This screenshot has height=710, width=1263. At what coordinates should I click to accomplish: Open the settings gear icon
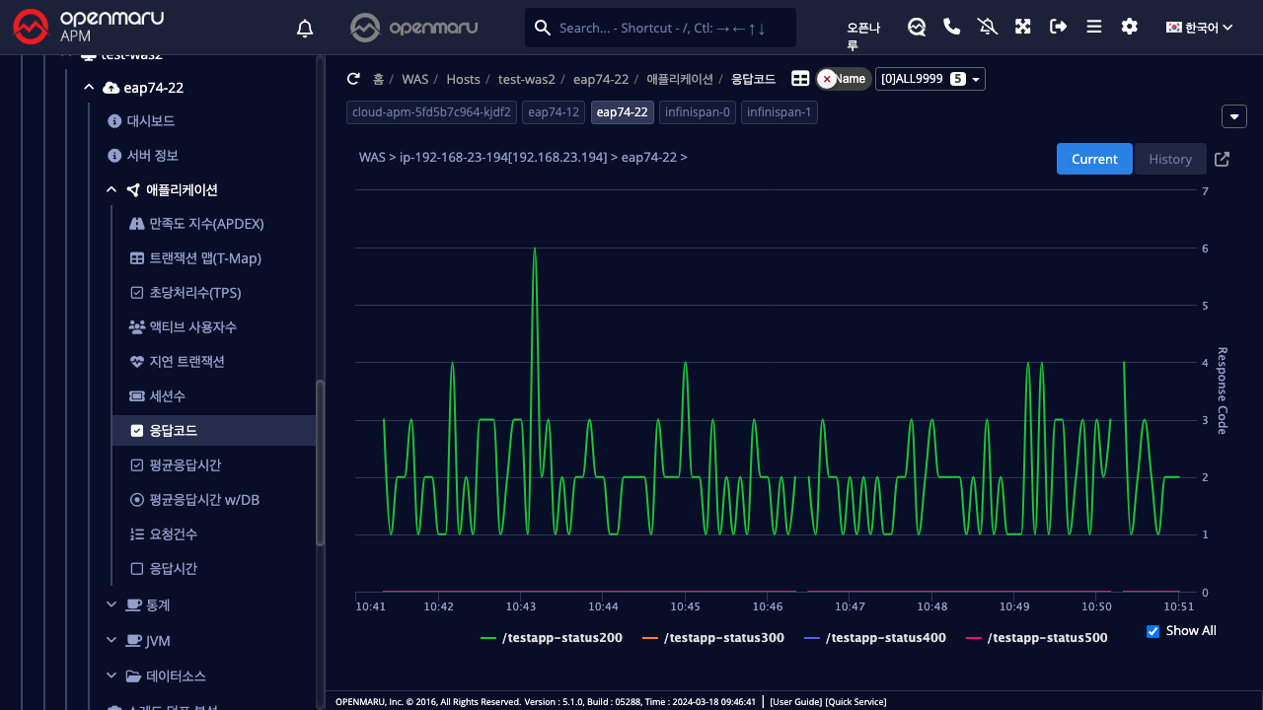tap(1129, 27)
